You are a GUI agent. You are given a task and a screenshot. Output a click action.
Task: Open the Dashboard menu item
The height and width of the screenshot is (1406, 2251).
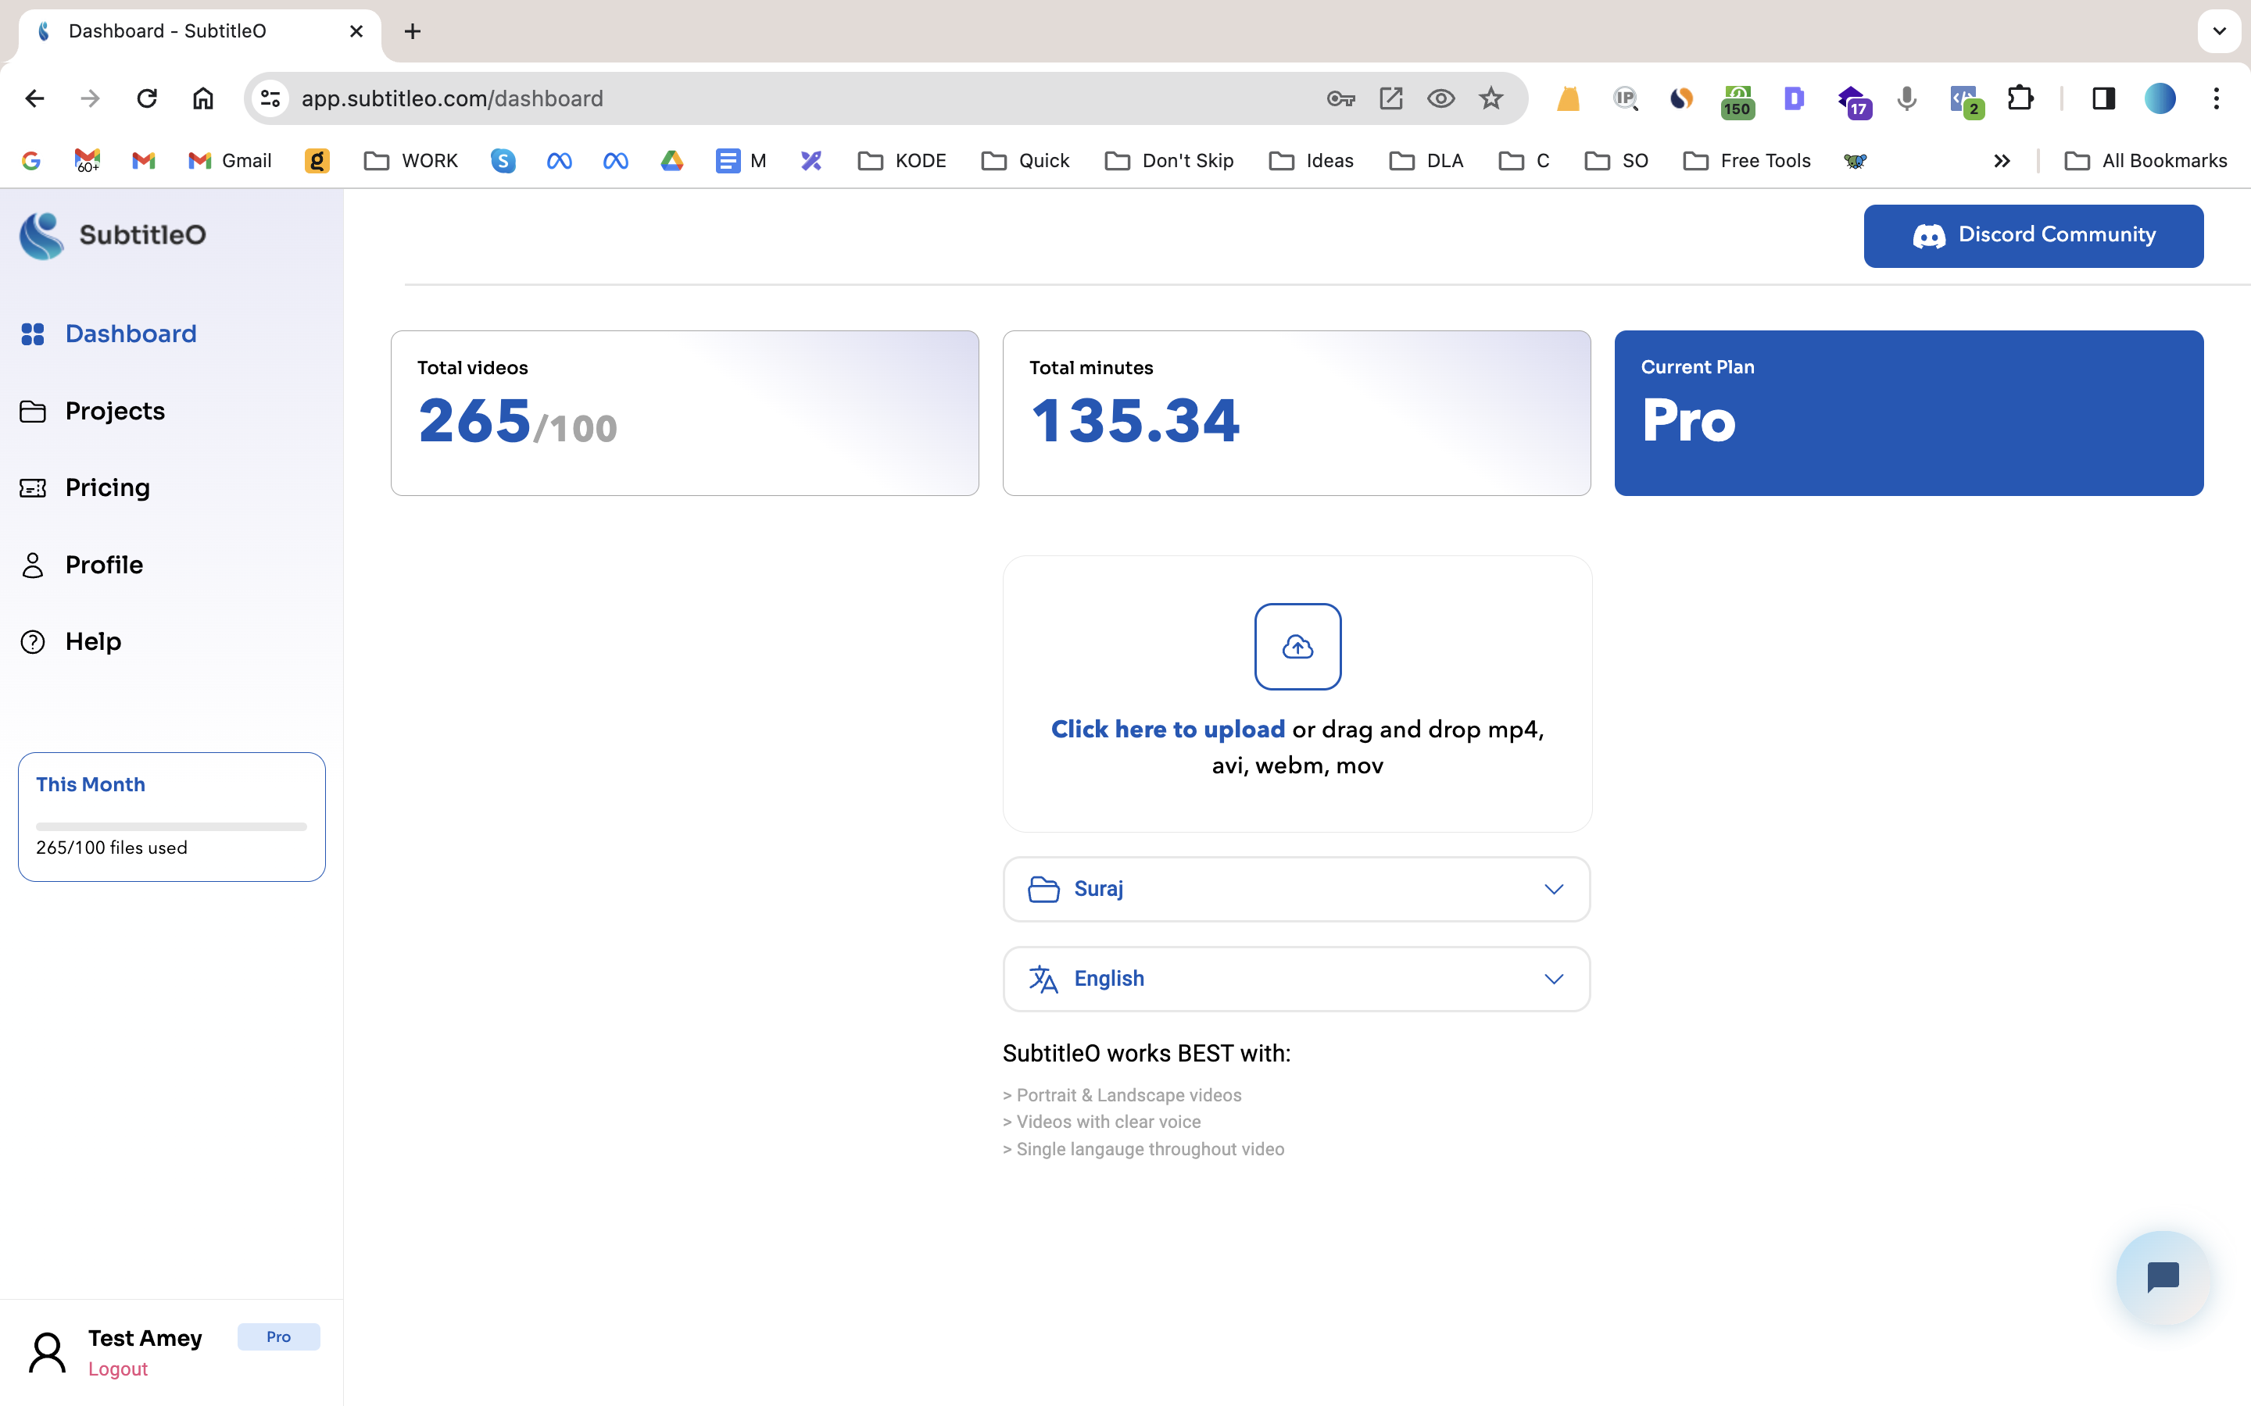tap(108, 334)
